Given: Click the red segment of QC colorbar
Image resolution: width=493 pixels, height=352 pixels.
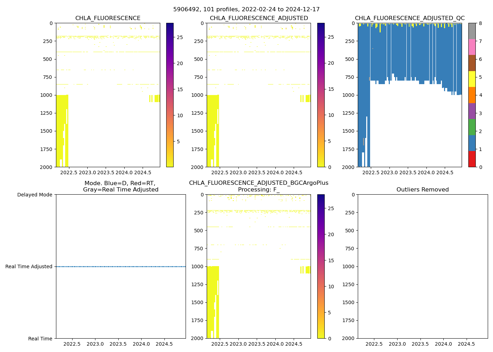Looking at the screenshot, I should 472,159.
